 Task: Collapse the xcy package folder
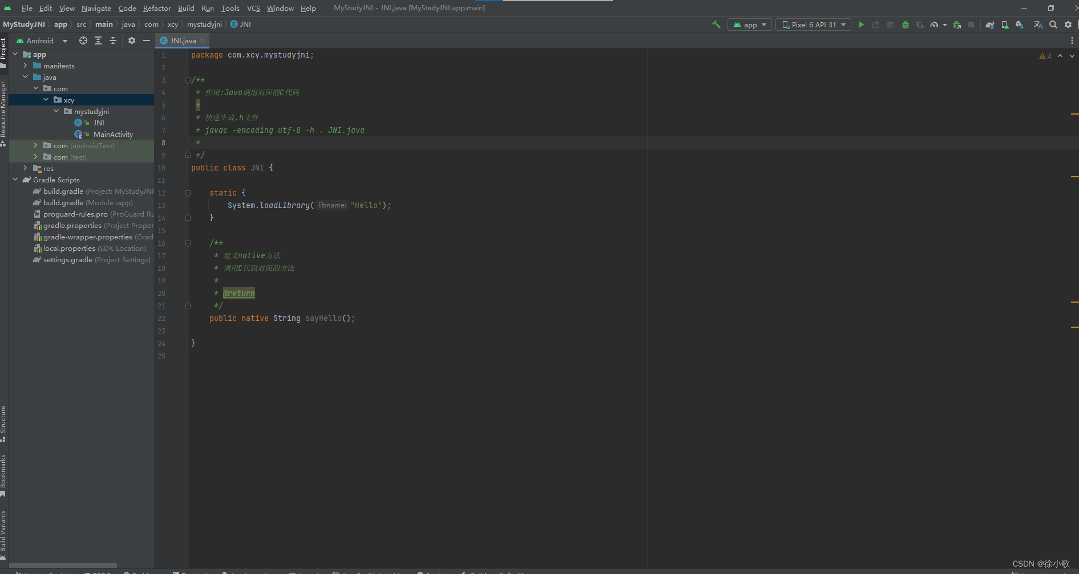pyautogui.click(x=47, y=99)
